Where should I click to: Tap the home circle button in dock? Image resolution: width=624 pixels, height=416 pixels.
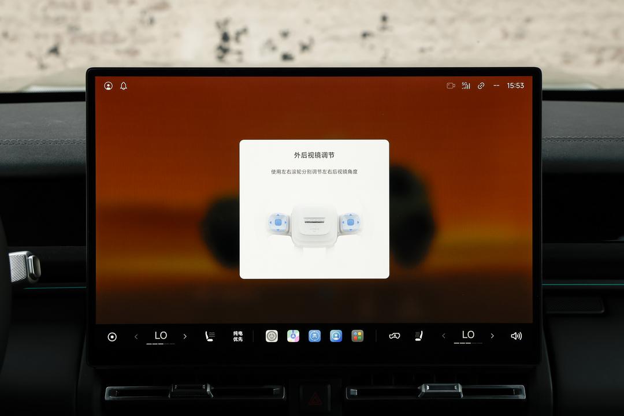[112, 337]
